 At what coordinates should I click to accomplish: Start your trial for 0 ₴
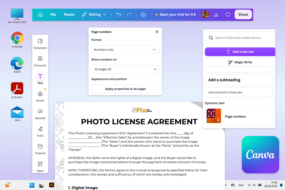(176, 14)
